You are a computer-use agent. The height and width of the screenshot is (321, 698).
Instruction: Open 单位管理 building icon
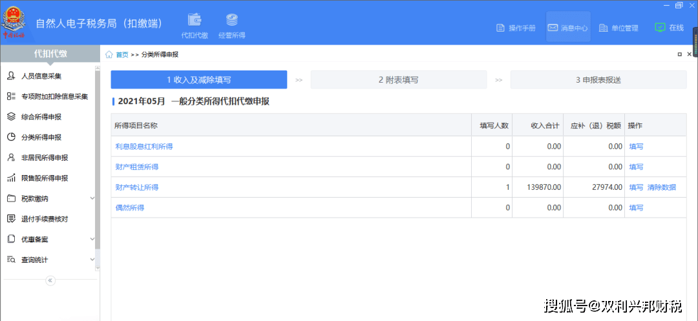pyautogui.click(x=603, y=28)
